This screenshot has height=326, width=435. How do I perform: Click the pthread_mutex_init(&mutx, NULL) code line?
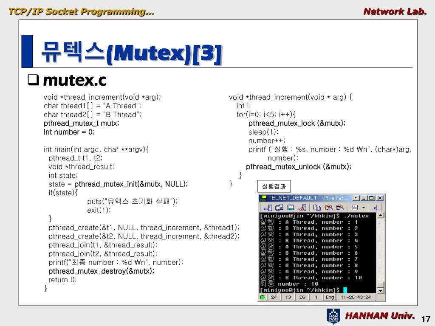(118, 184)
